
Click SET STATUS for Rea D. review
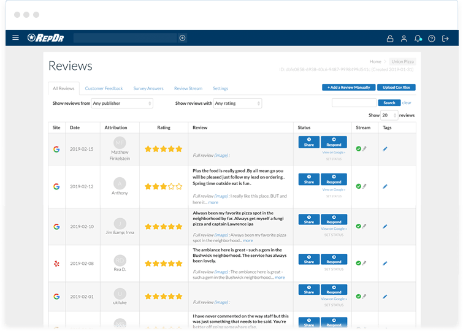coord(334,269)
